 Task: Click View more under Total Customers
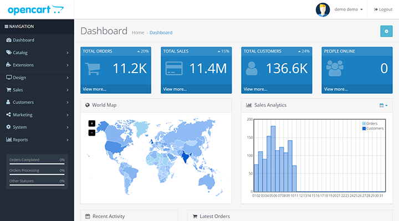point(255,89)
